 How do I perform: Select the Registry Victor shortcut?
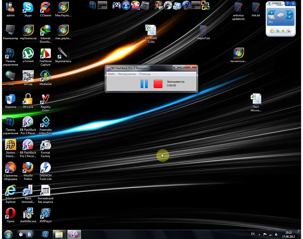point(46,103)
